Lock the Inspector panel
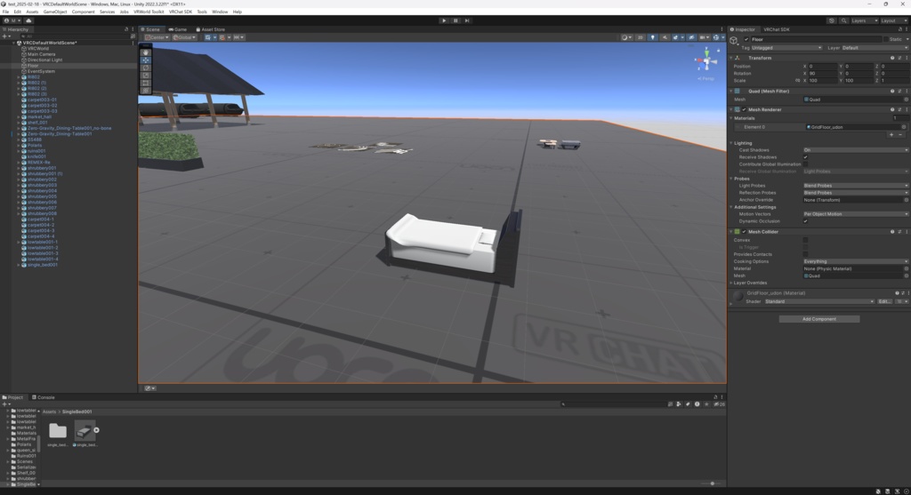 900,29
